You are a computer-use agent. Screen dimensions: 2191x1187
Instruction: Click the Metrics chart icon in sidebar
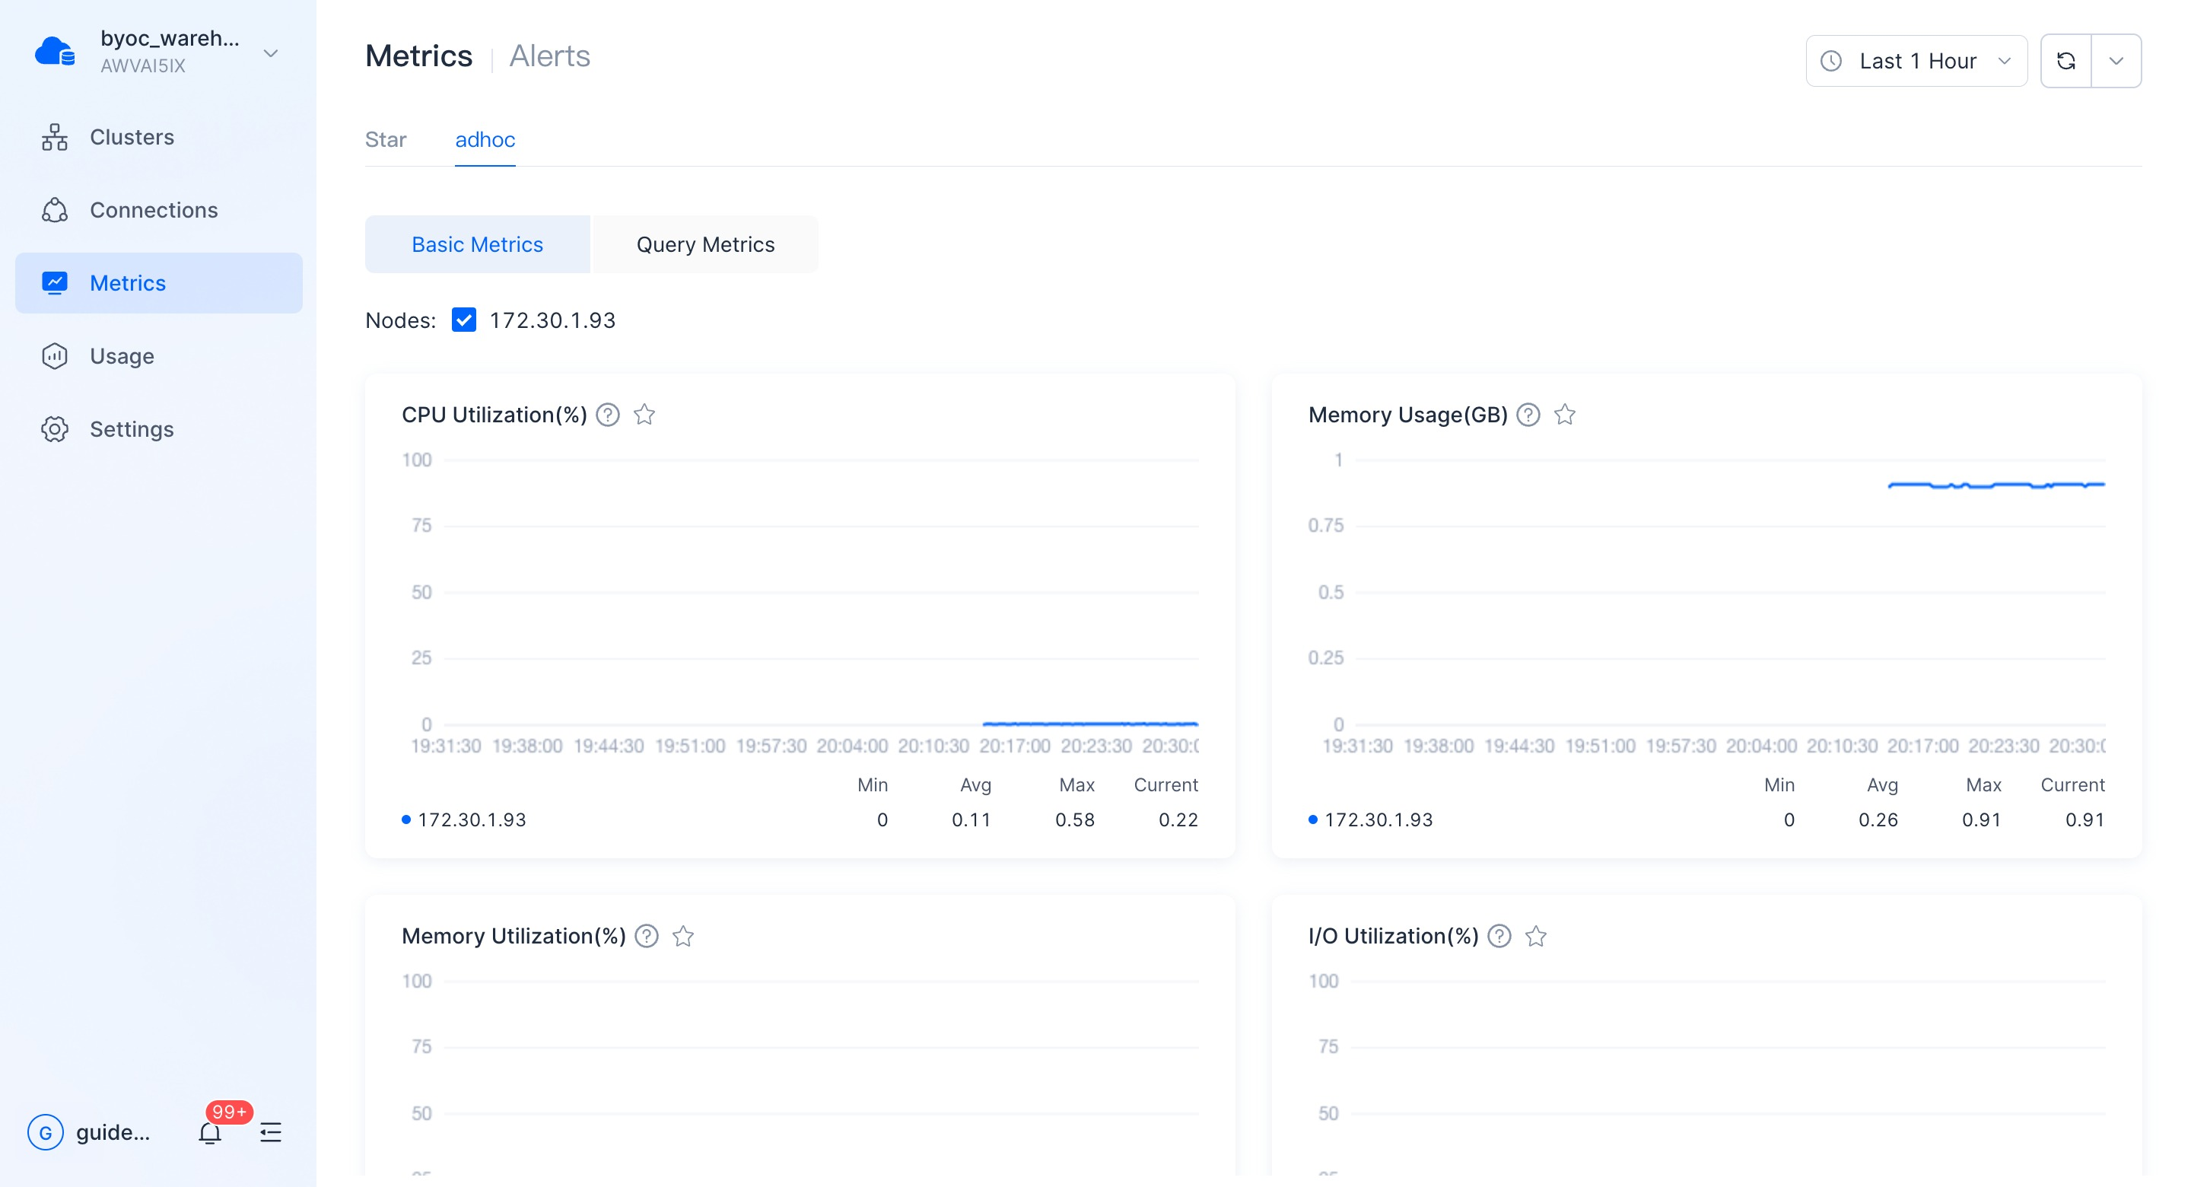(55, 283)
